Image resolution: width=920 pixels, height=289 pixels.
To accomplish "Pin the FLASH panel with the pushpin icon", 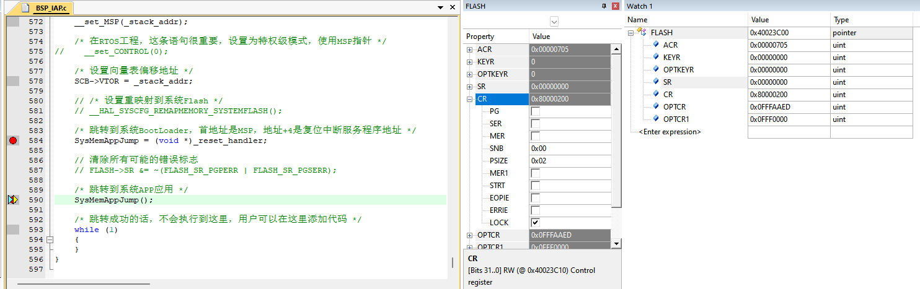I will pos(604,6).
